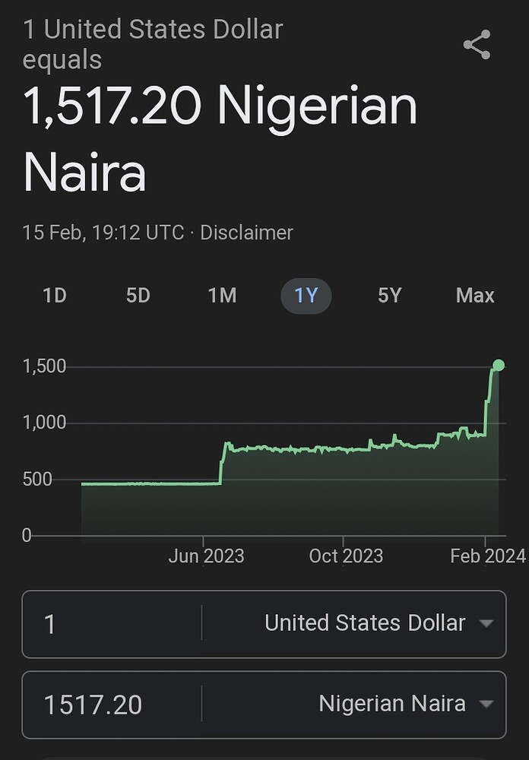Show the 1M chart view
Viewport: 529px width, 760px height.
222,296
